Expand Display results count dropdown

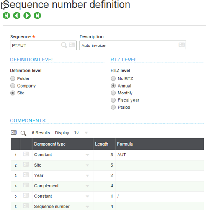click(86, 132)
